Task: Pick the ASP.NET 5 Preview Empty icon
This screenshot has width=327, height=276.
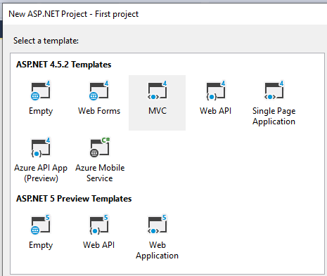Action: click(41, 225)
